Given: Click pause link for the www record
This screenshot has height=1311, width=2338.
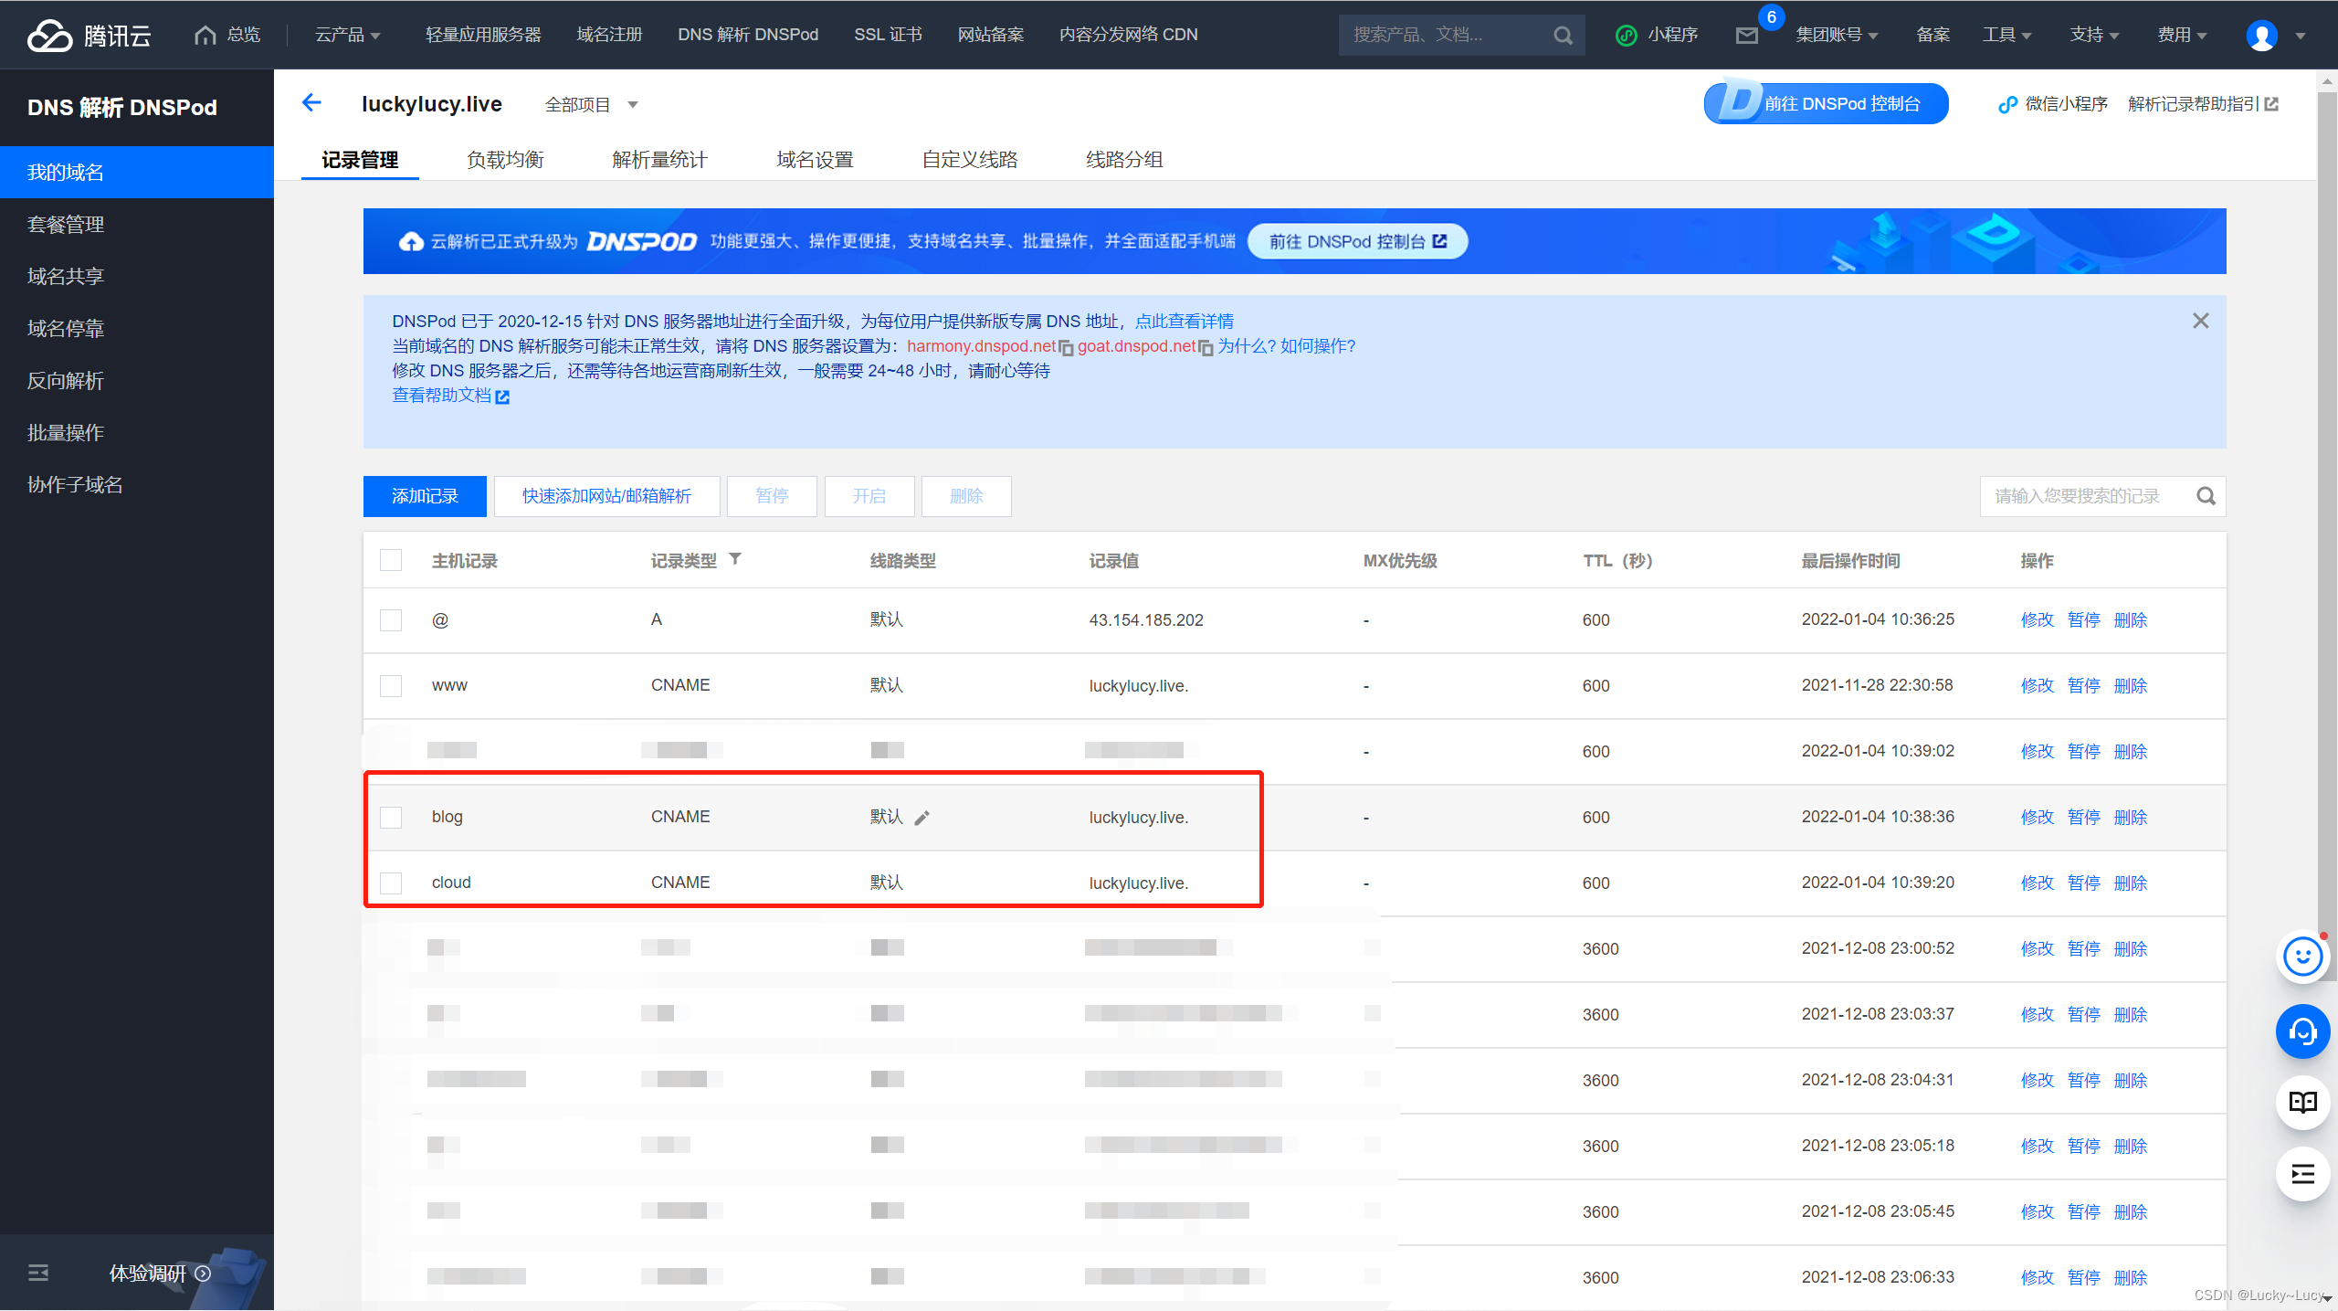Looking at the screenshot, I should pyautogui.click(x=2083, y=686).
